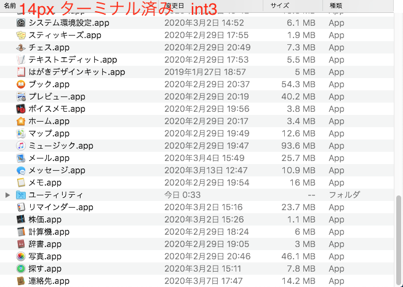This screenshot has width=403, height=287.
Task: Select the file name 辞書.app
Action: click(x=45, y=244)
